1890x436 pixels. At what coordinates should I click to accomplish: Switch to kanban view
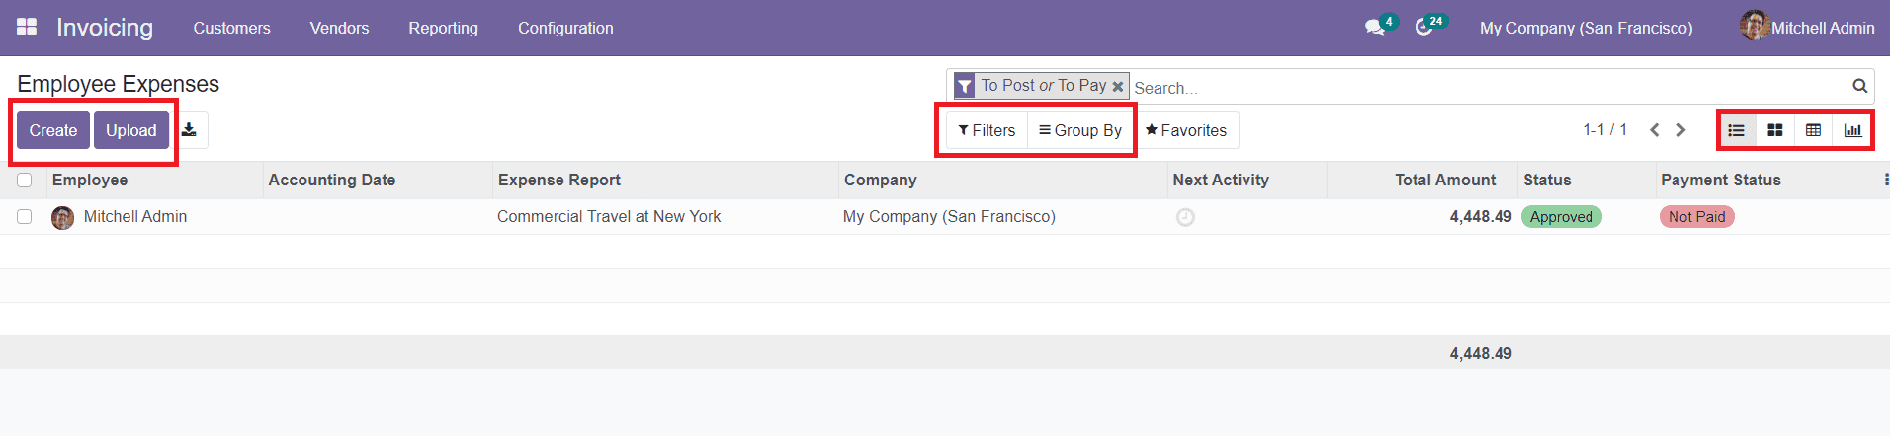[x=1775, y=130]
